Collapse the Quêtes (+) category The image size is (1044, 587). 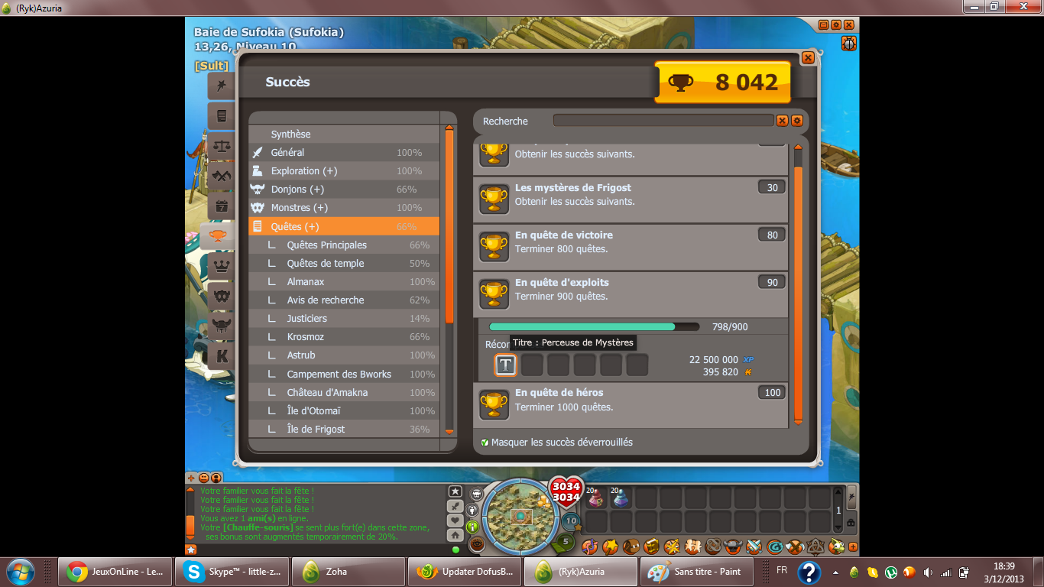[x=344, y=226]
